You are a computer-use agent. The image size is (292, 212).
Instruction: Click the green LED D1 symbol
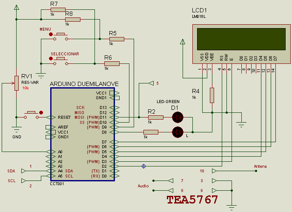click(177, 117)
